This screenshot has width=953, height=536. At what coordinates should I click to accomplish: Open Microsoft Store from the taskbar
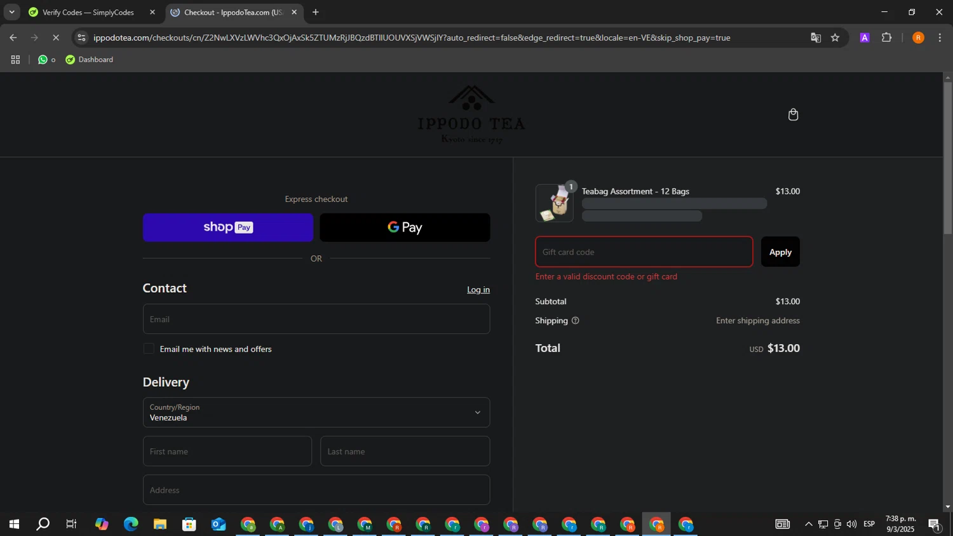[189, 524]
